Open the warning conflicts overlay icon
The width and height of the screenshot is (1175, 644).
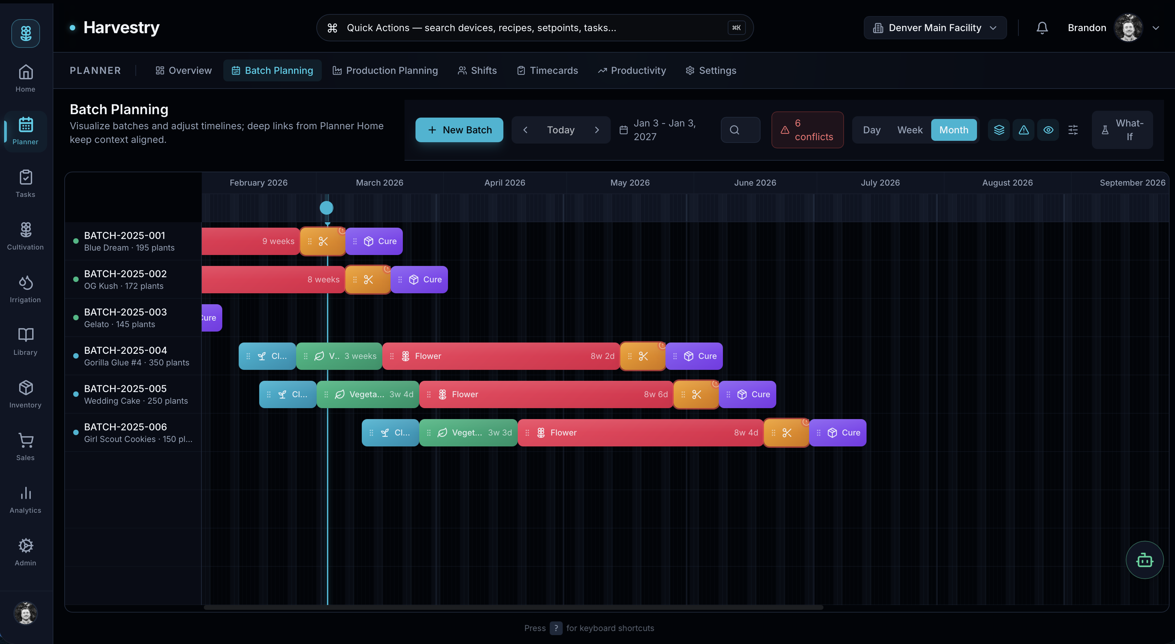coord(1024,130)
